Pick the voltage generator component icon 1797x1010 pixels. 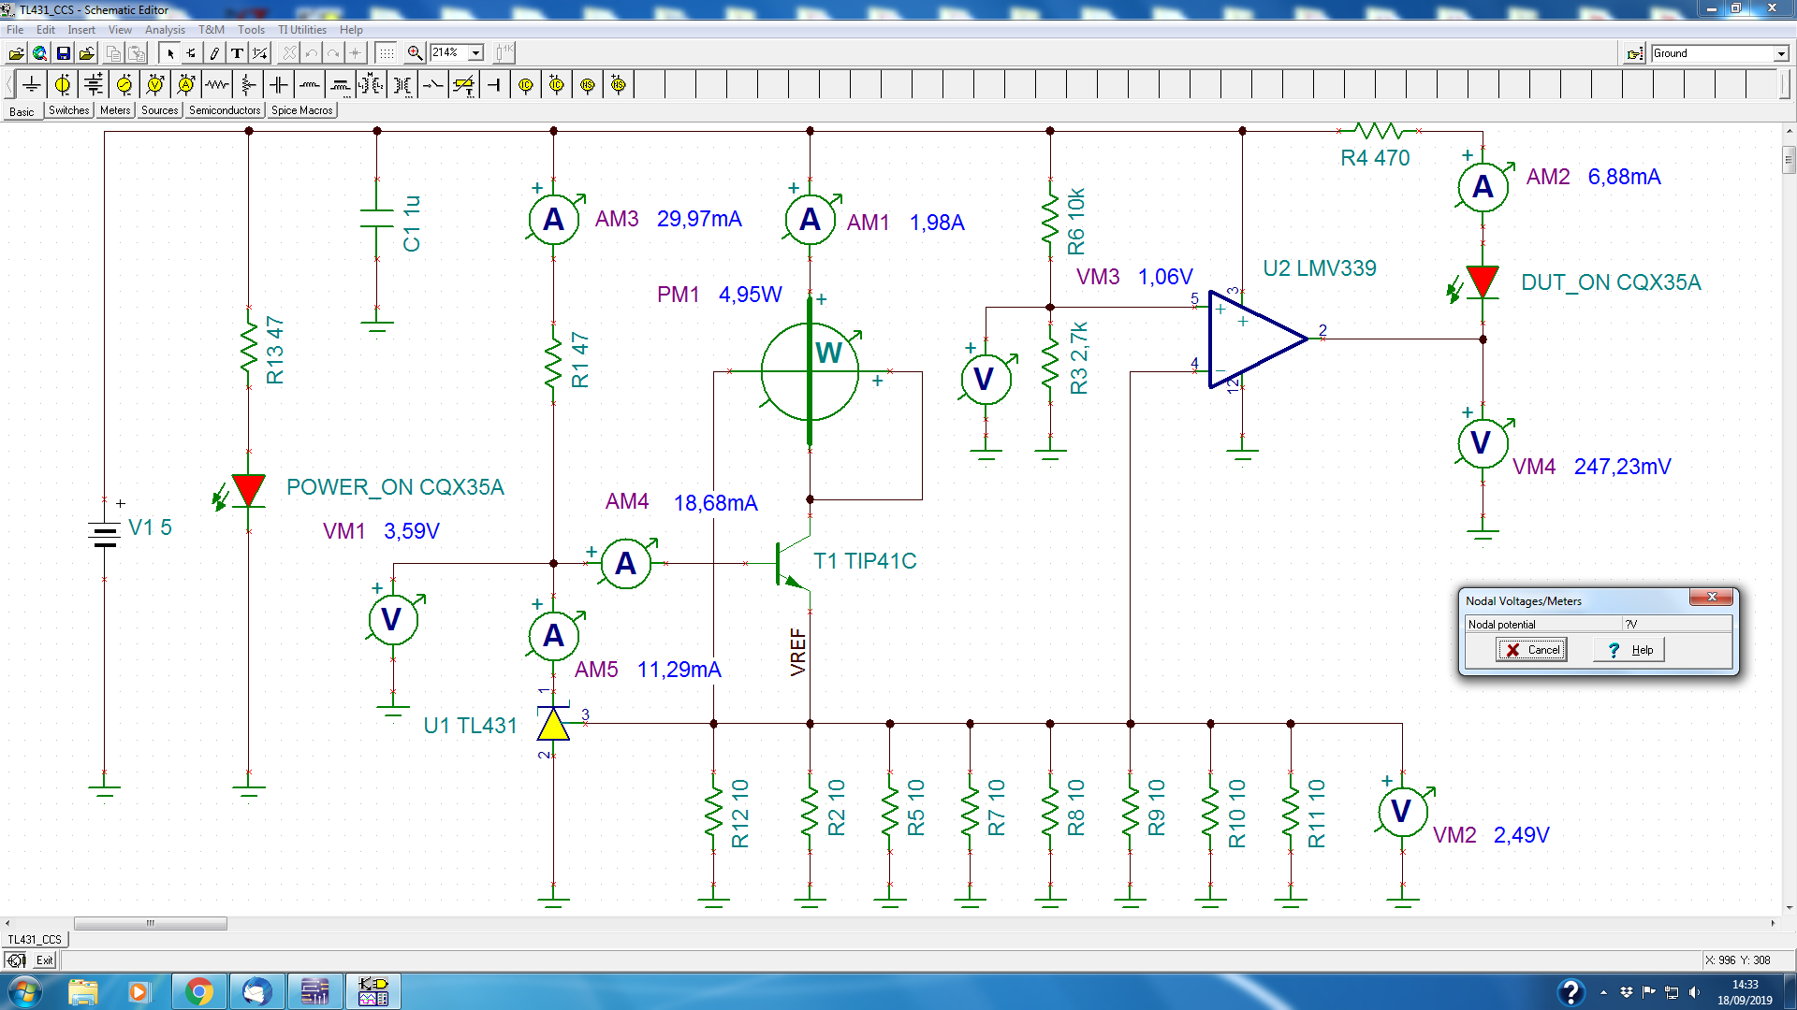[124, 85]
